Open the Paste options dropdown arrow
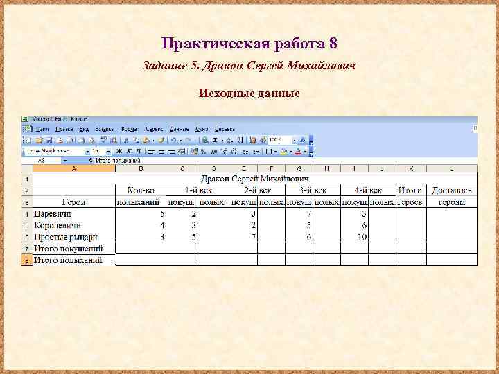The width and height of the screenshot is (499, 374). [153, 140]
